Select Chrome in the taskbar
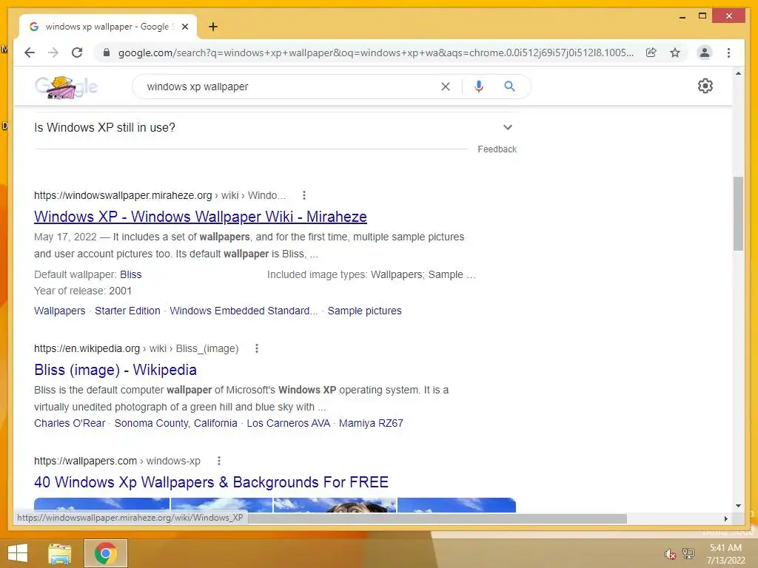 (x=106, y=553)
